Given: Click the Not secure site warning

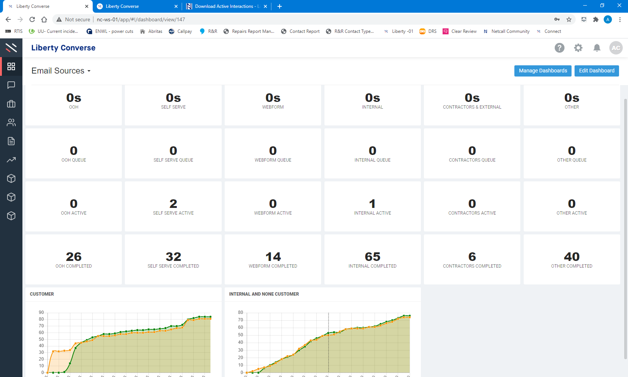Looking at the screenshot, I should [x=73, y=19].
